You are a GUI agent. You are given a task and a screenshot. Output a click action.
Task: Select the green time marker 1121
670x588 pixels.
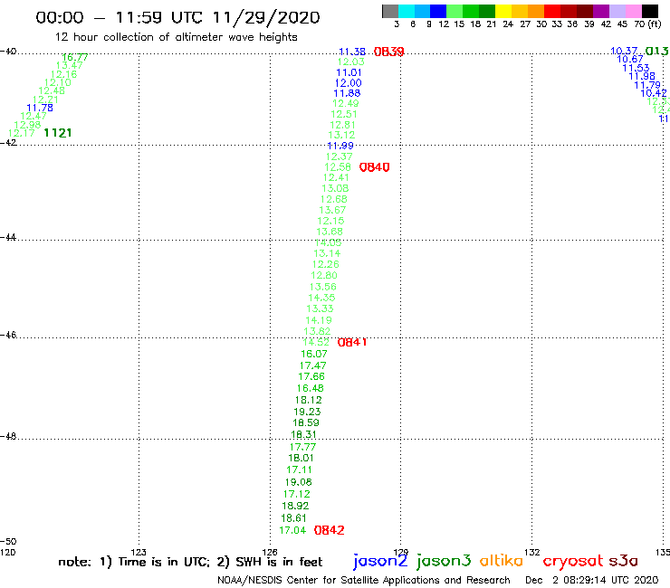pos(58,133)
